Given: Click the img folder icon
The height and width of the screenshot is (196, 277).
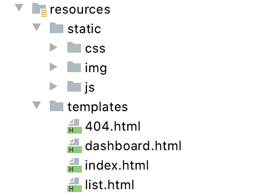Looking at the screenshot, I should [x=74, y=67].
